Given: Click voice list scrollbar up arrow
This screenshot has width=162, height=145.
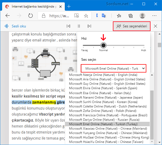Looking at the screenshot, I should coord(152,75).
